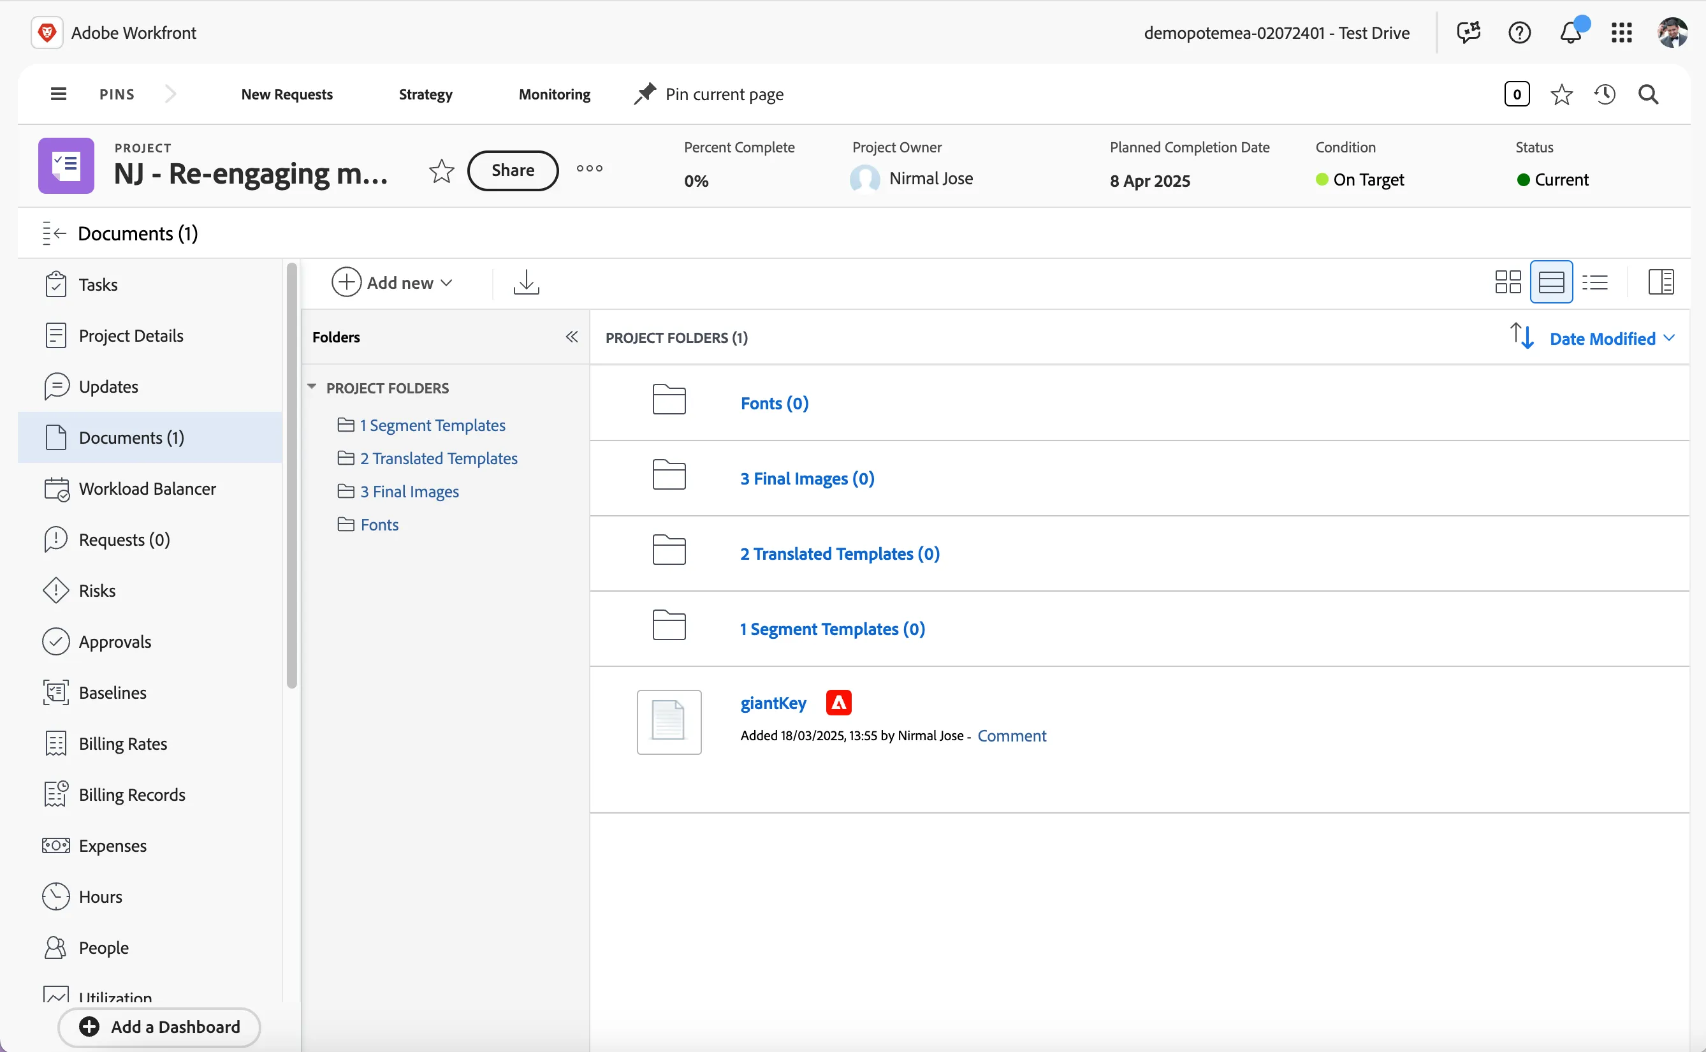This screenshot has height=1052, width=1706.
Task: Open the Monitoring pinned tab
Action: [554, 94]
